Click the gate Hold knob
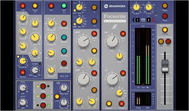Image resolution: width=189 pixels, height=111 pixels. pos(51,53)
